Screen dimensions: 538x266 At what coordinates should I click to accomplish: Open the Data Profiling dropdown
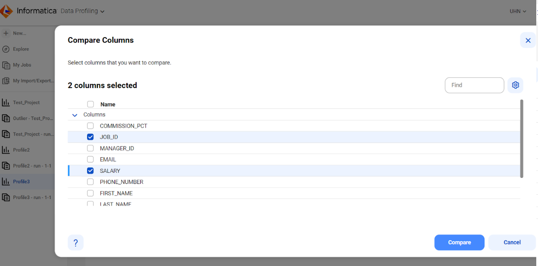(x=82, y=11)
